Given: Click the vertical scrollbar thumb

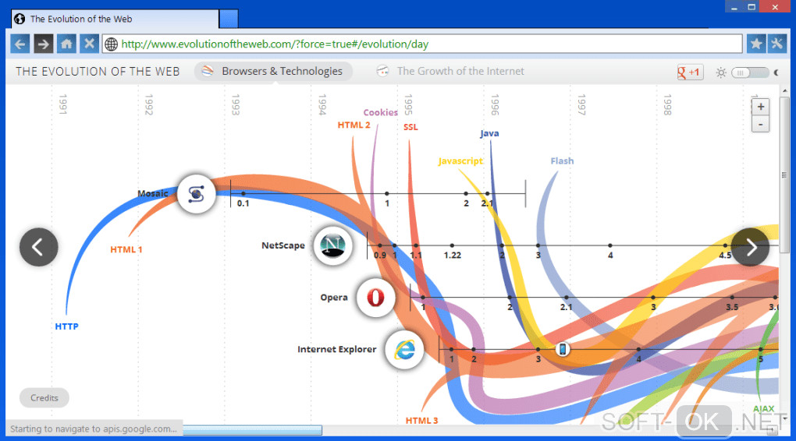Looking at the screenshot, I should point(784,175).
